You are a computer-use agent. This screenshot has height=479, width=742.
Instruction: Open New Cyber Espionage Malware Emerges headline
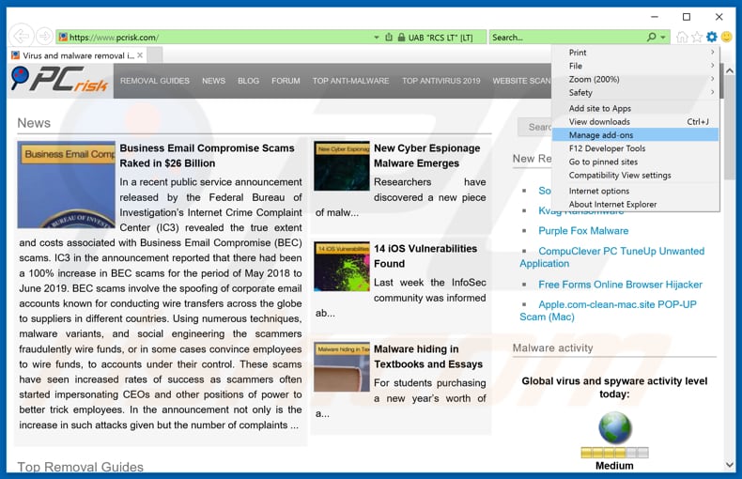point(426,155)
